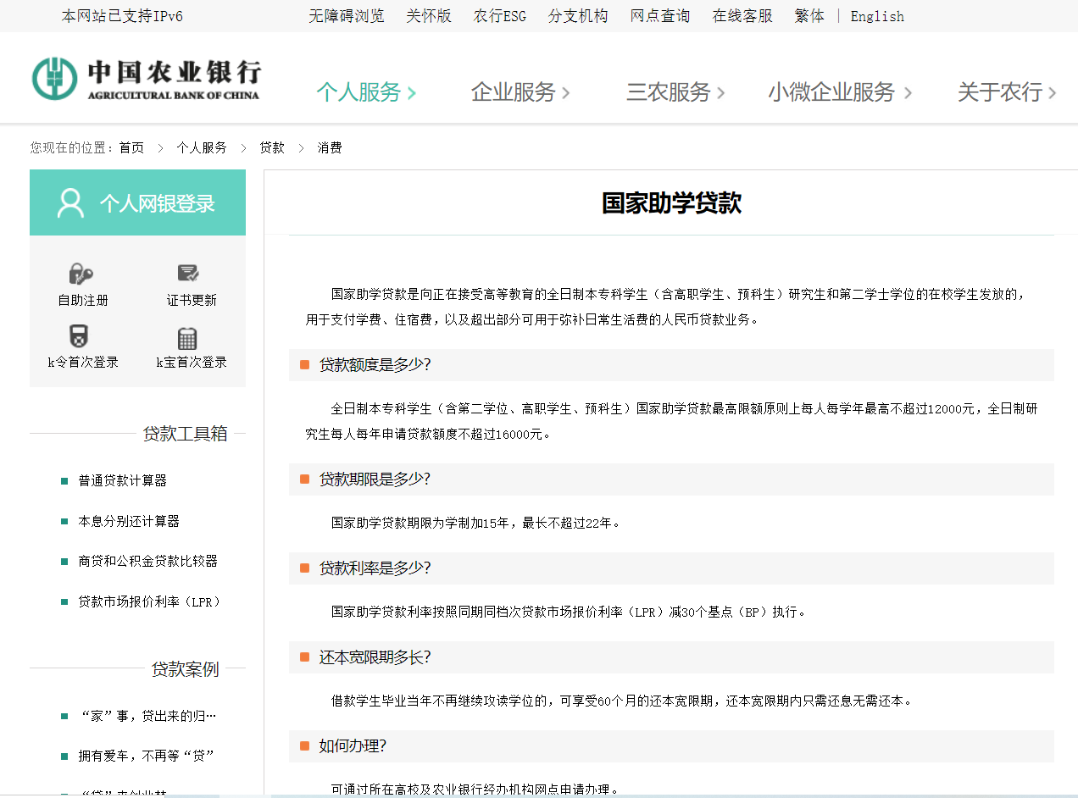
Task: Click the k令首次登录 token icon
Action: point(79,336)
